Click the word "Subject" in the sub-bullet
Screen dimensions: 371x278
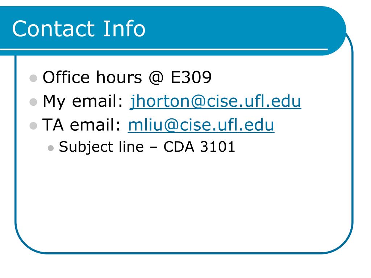(87, 147)
